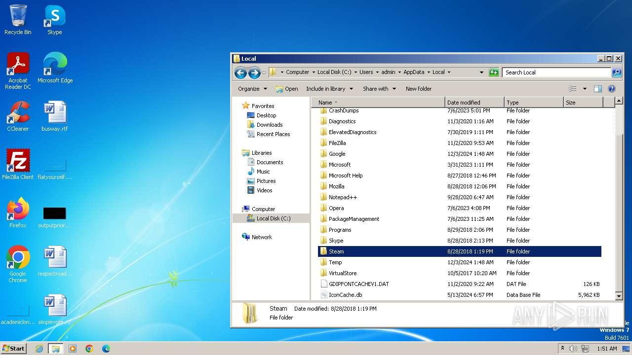
Task: Open the Organize dropdown menu
Action: pyautogui.click(x=252, y=89)
